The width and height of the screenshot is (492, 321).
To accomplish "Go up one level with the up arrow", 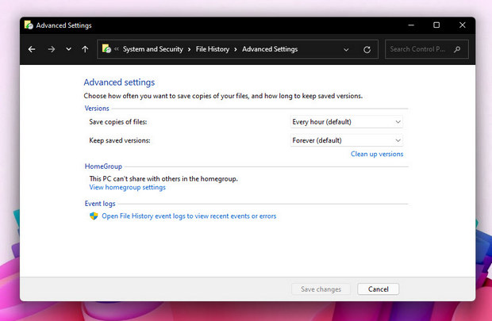I will pos(85,49).
